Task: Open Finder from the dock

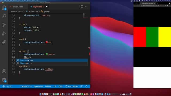Action: (x=40, y=94)
